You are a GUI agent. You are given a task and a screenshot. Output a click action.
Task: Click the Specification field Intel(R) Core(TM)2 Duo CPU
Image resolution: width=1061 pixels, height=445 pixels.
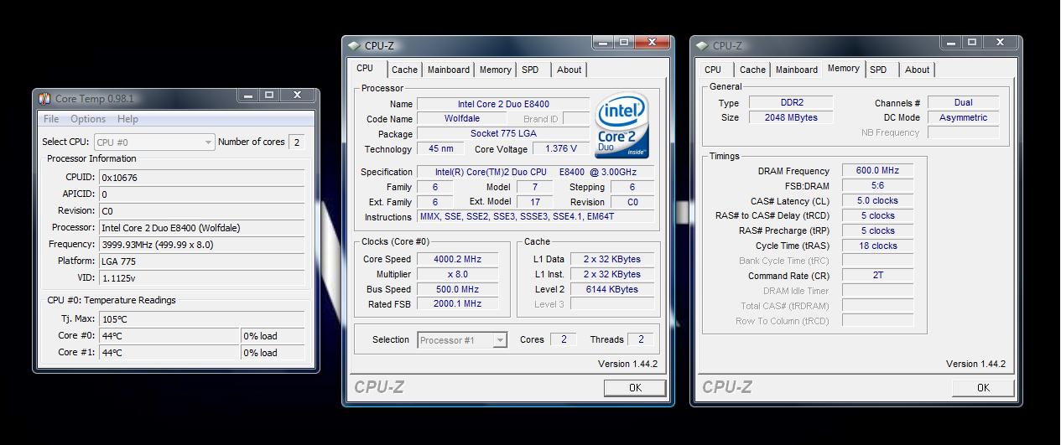coord(536,173)
